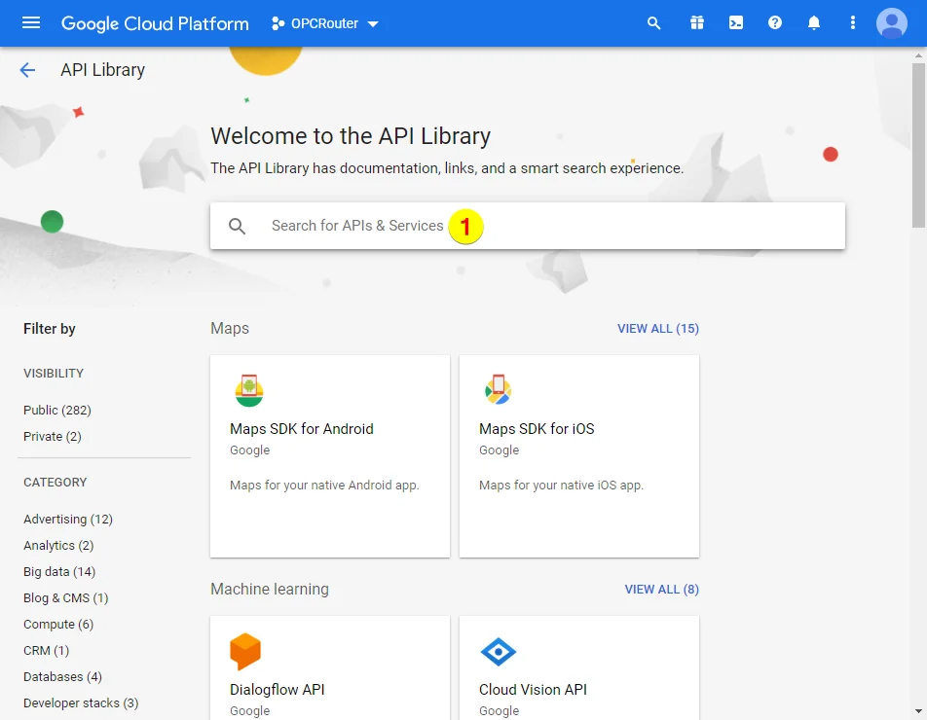Open the Maps SDK for iOS card title
927x720 pixels.
(x=537, y=429)
